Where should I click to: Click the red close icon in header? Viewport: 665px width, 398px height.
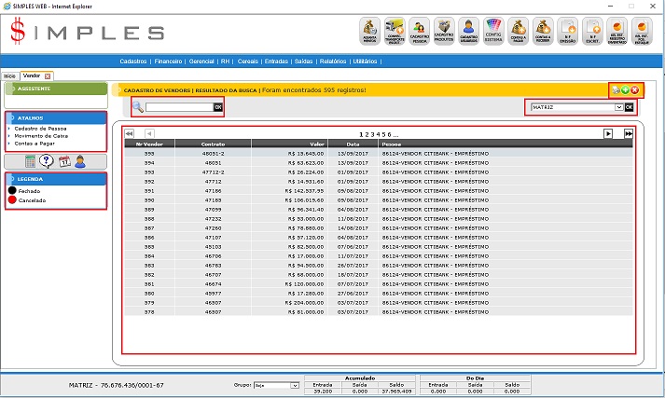[635, 90]
